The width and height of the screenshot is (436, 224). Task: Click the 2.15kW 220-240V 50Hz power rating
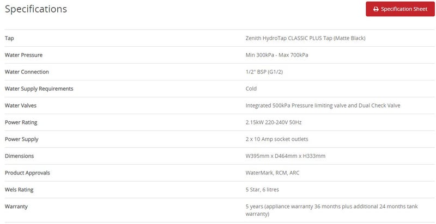[274, 122]
